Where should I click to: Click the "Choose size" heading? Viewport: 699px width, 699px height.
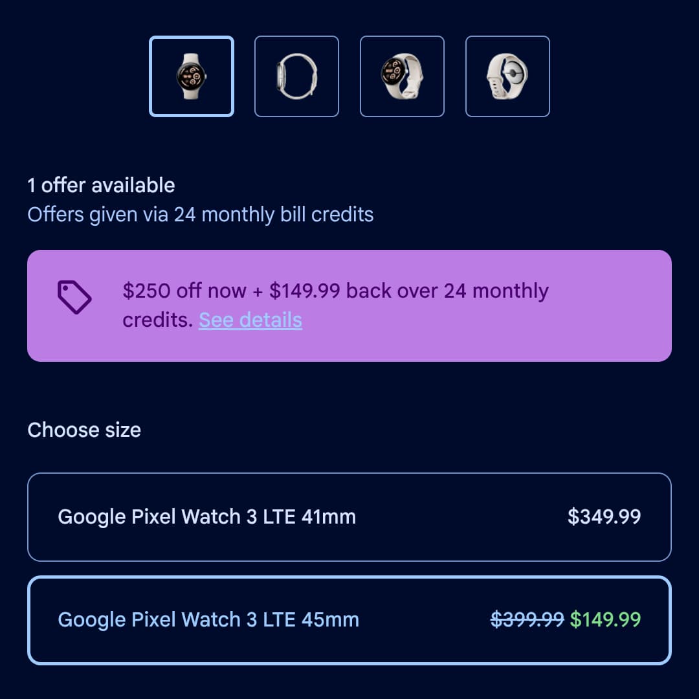[x=84, y=430]
